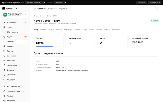This screenshot has width=163, height=102.
Task: Open Задачи sidebar icon
Action: pos(4,37)
